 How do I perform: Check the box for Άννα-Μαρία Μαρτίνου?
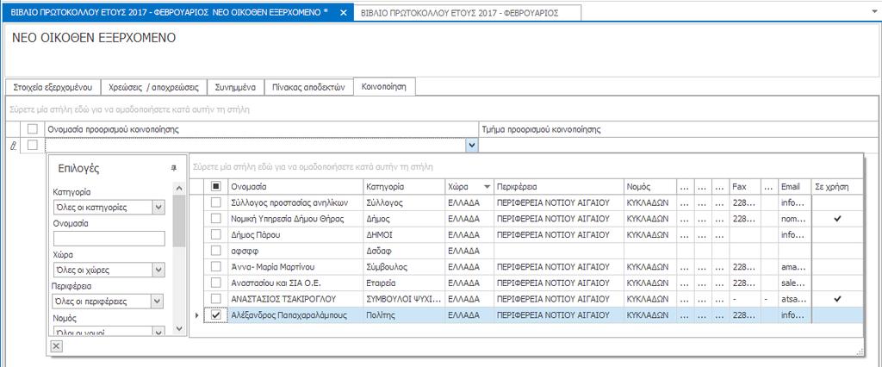point(215,267)
